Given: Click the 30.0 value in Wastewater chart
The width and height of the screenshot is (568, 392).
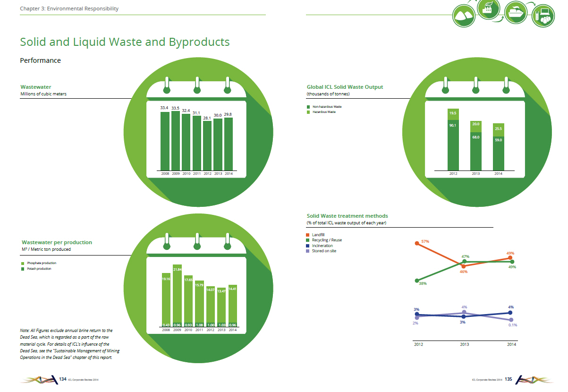Looking at the screenshot, I should coord(218,115).
